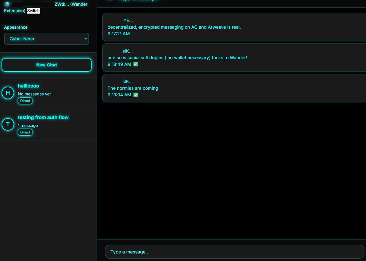Select the message about social auth logins
This screenshot has height=261, width=366.
[x=234, y=58]
